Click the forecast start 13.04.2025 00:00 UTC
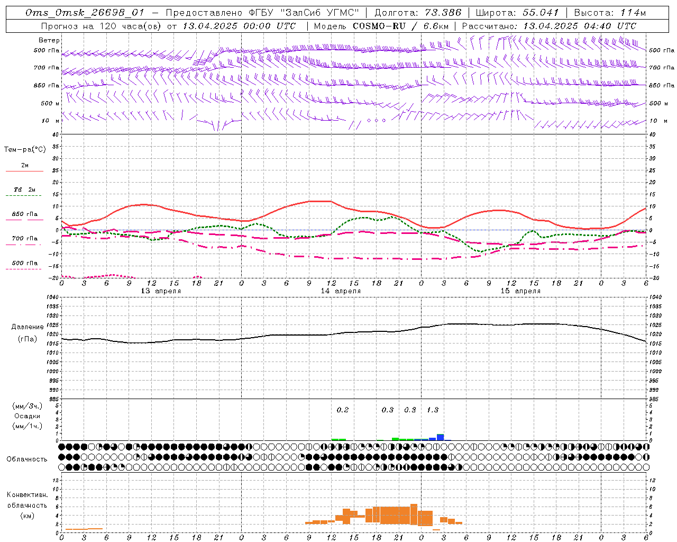The height and width of the screenshot is (542, 677). [239, 26]
